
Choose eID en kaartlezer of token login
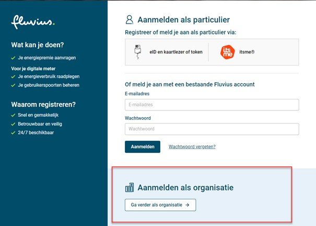(167, 52)
